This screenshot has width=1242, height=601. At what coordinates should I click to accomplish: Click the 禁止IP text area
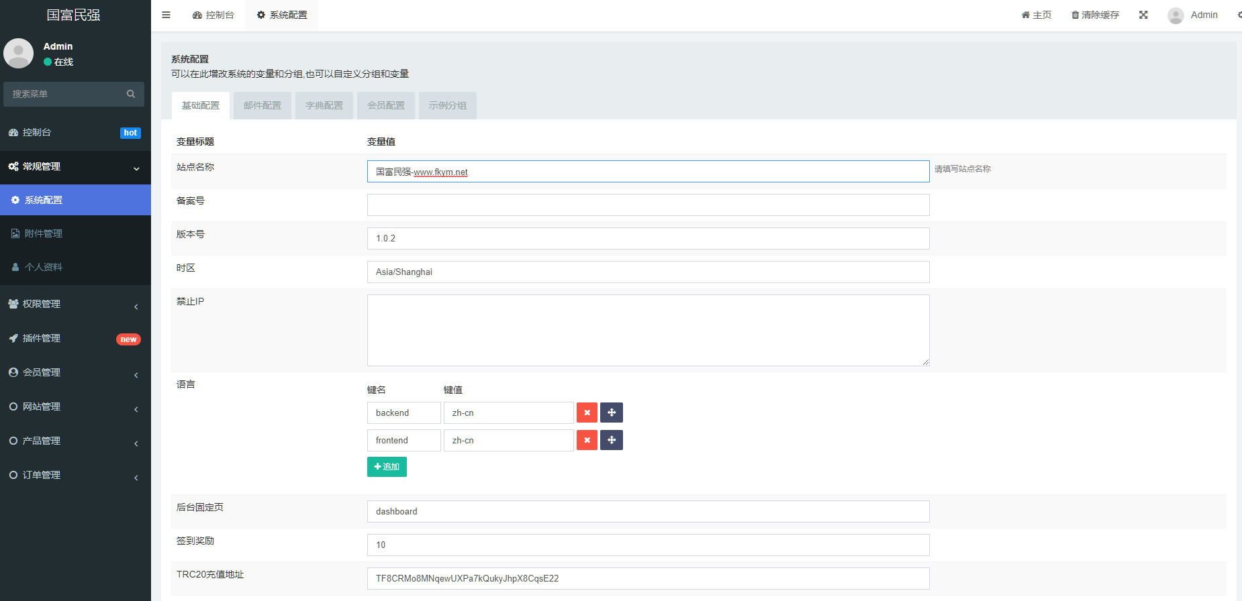648,330
